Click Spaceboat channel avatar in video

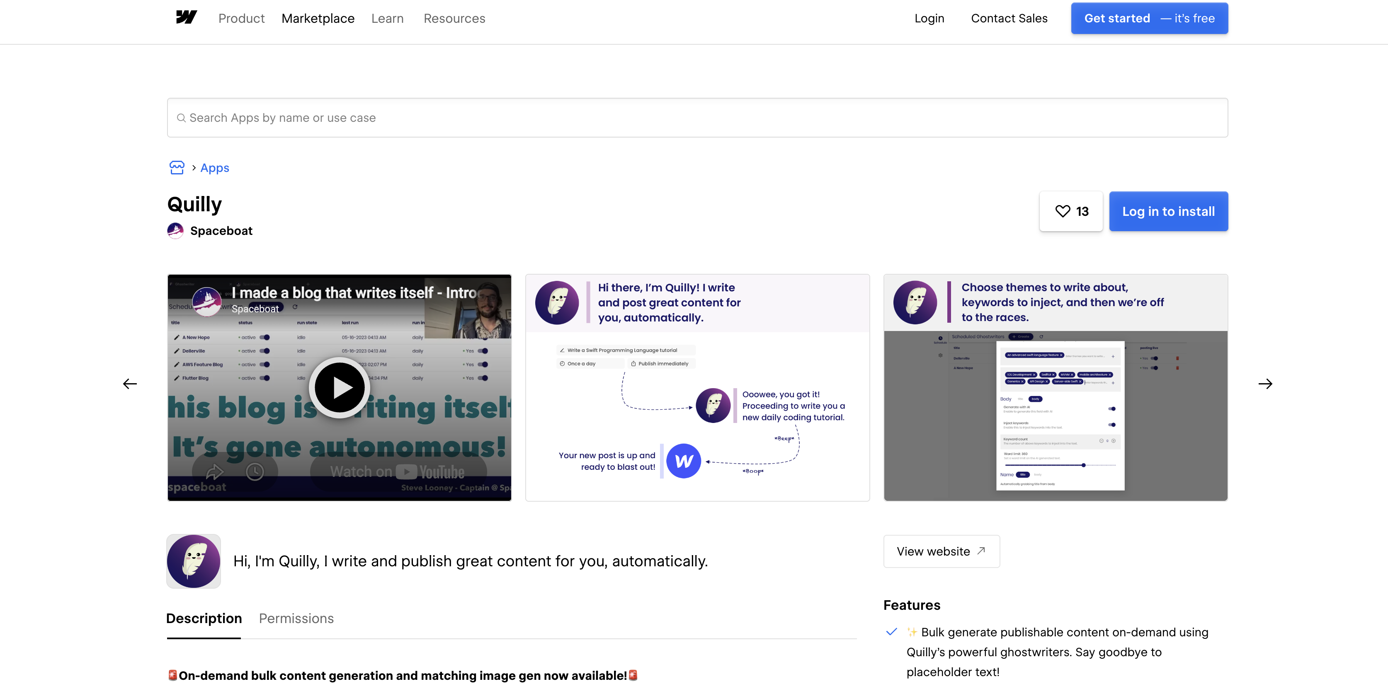tap(207, 301)
